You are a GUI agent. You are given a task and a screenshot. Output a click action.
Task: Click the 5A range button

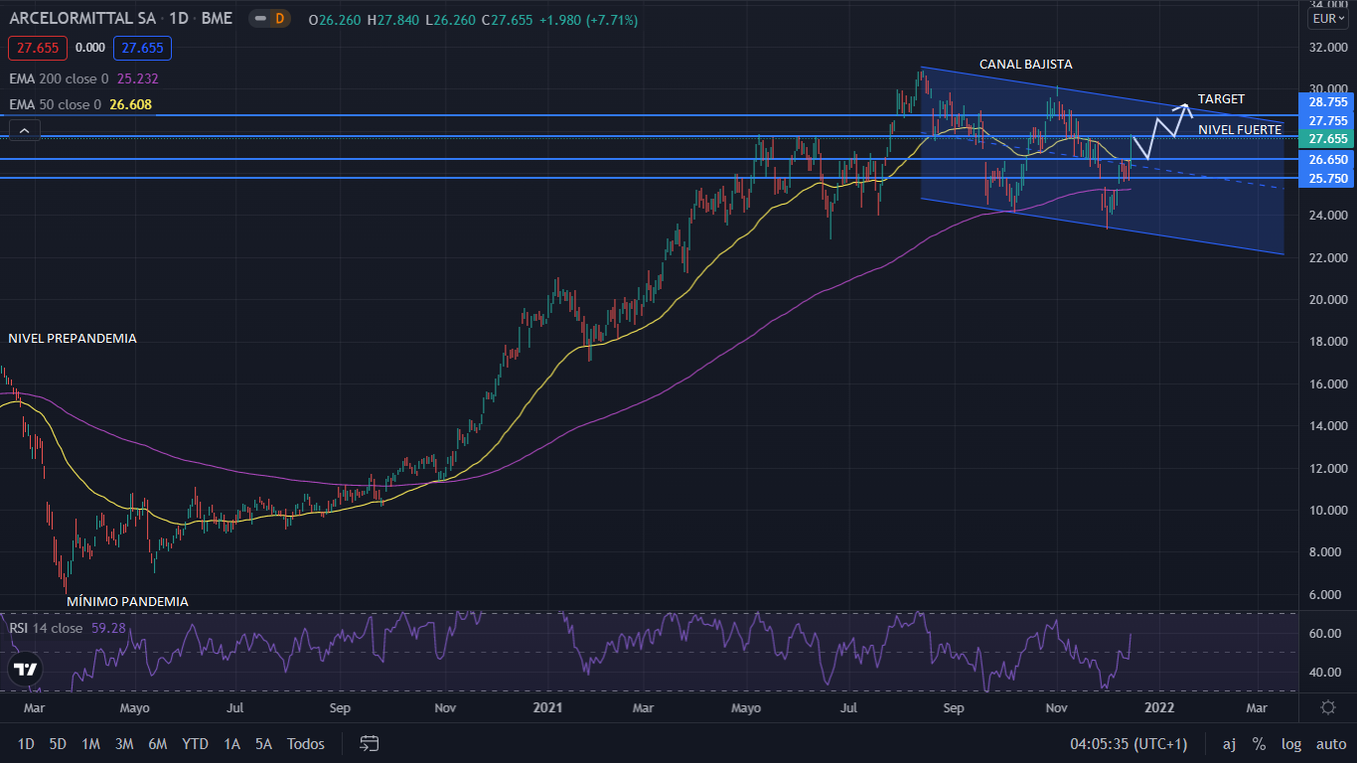coord(263,743)
